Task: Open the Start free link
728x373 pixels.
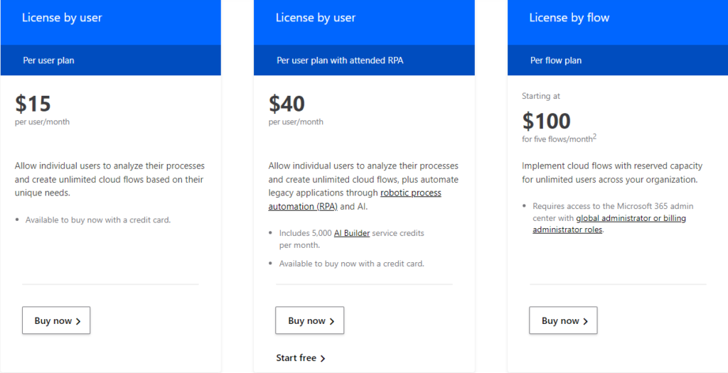Action: click(301, 358)
